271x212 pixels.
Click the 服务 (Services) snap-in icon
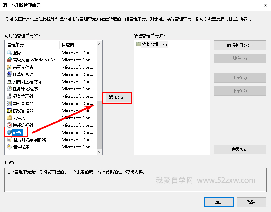pos(9,52)
